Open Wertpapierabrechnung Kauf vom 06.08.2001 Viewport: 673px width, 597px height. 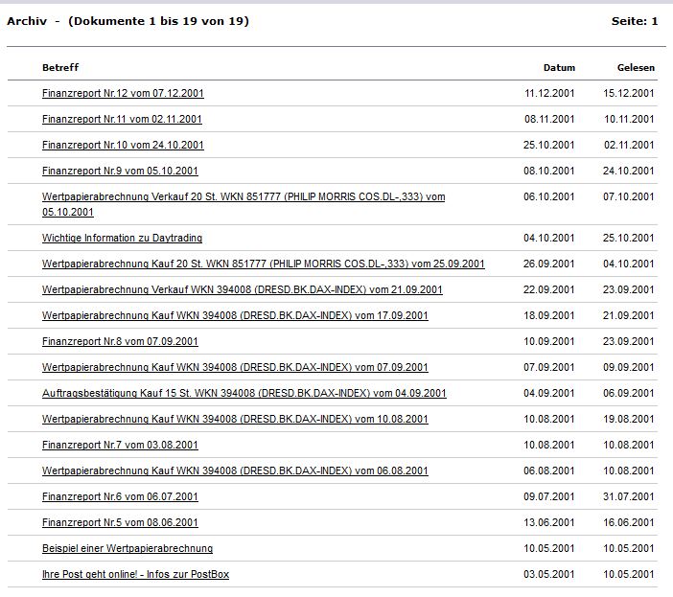tap(235, 471)
